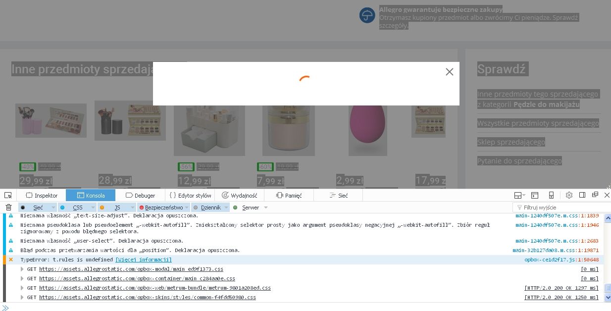Viewport: 611px width, 311px height.
Task: Open the Bezpieczeństwo filter dropdown arrow
Action: pyautogui.click(x=187, y=207)
